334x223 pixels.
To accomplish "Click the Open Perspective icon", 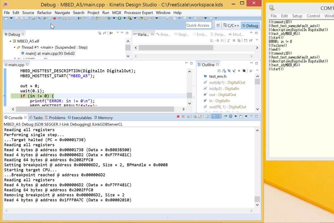I will pos(218,25).
